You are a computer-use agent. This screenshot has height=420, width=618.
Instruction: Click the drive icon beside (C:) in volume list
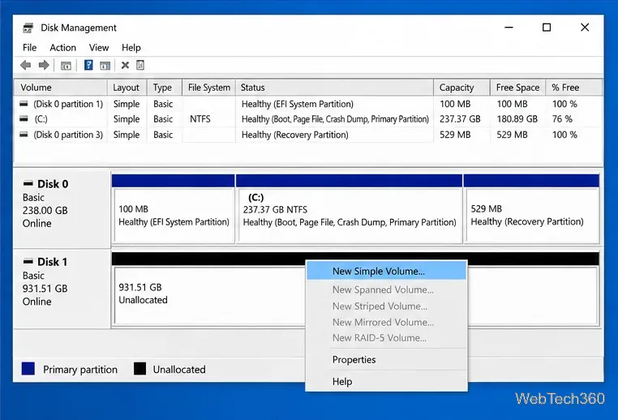point(24,118)
